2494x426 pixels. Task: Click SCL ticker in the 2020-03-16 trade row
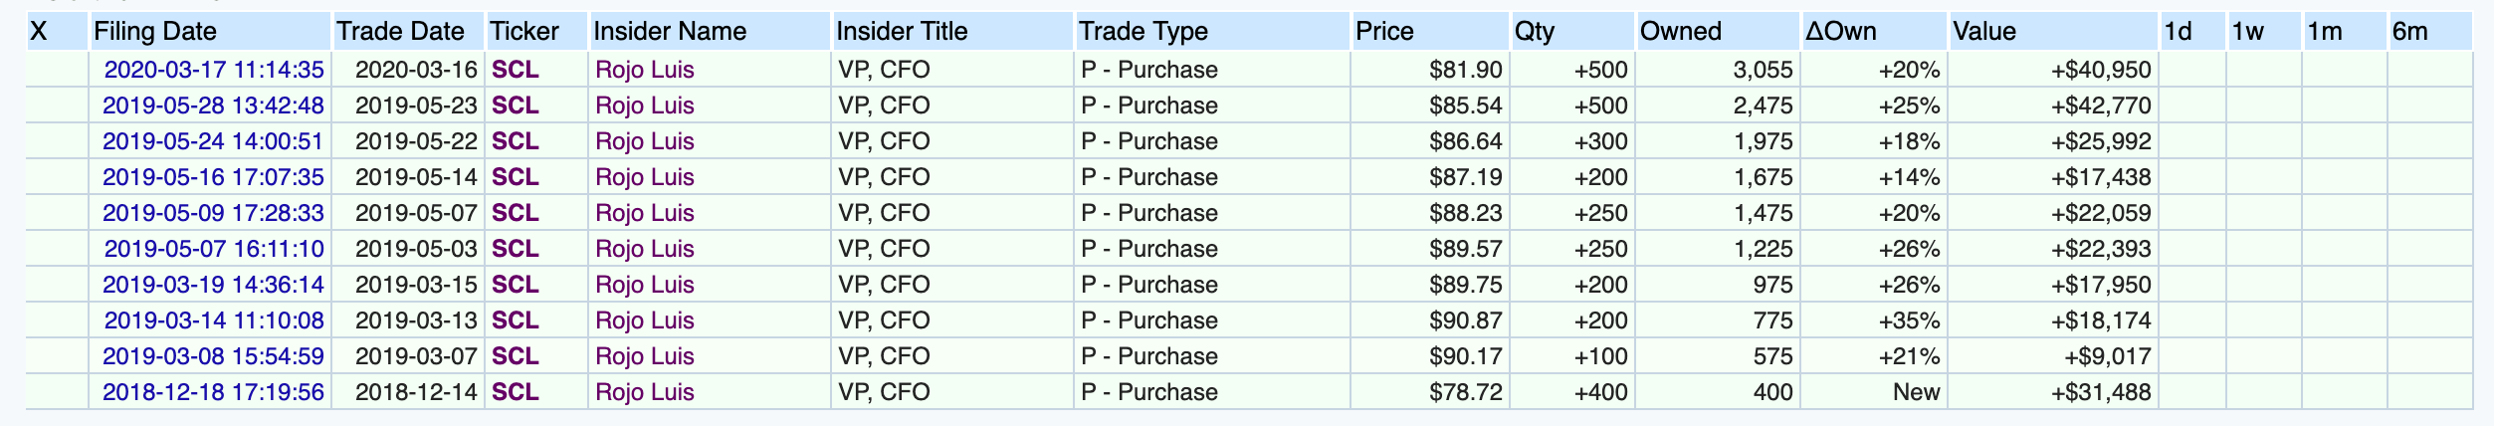pyautogui.click(x=516, y=70)
